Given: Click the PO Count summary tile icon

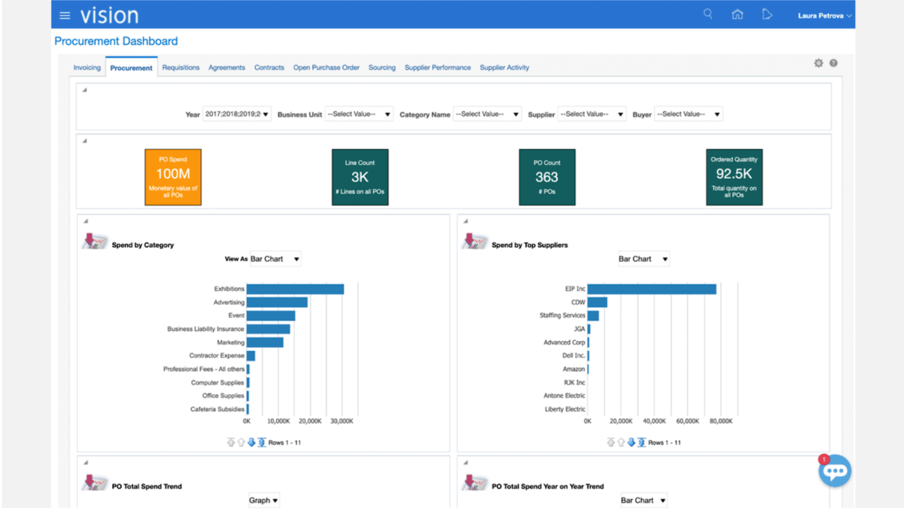Looking at the screenshot, I should (546, 176).
